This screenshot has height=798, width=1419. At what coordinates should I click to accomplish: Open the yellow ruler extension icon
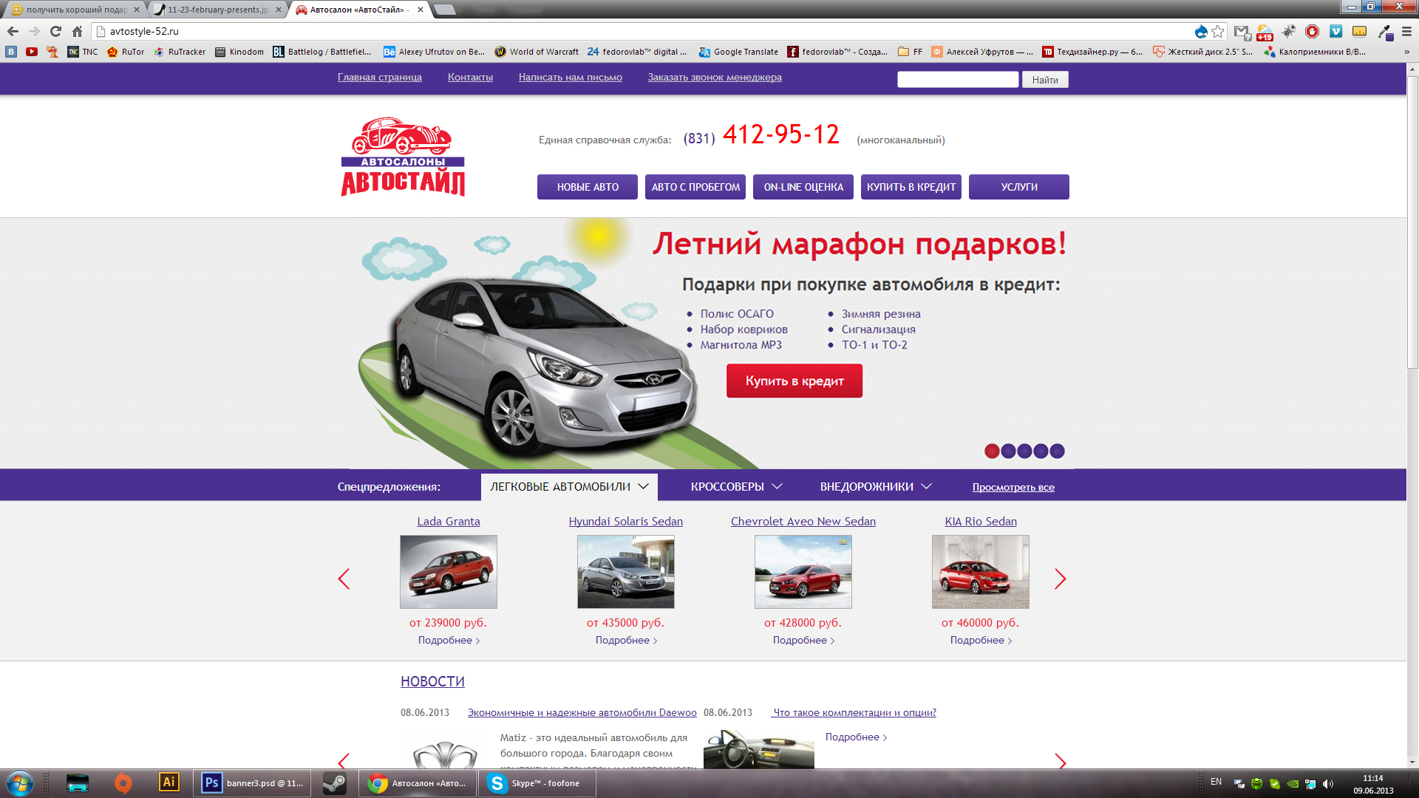click(1359, 31)
